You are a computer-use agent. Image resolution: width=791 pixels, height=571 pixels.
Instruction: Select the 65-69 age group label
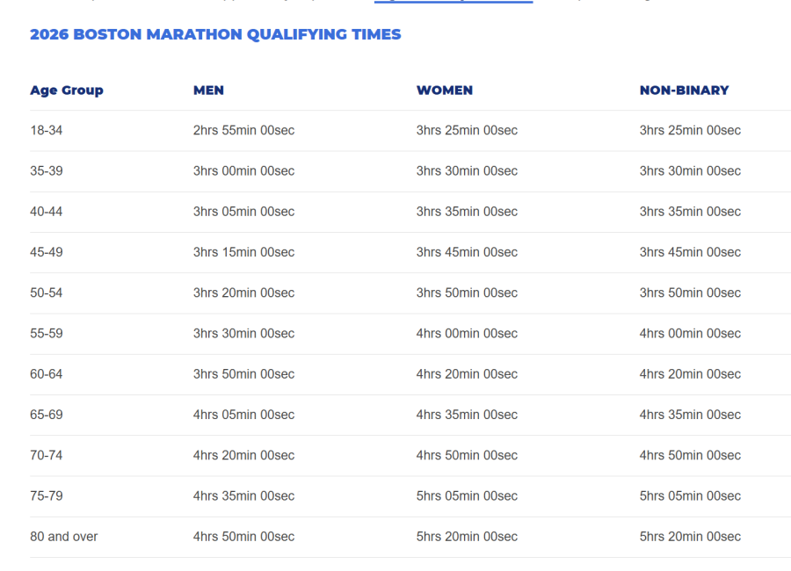coord(47,415)
